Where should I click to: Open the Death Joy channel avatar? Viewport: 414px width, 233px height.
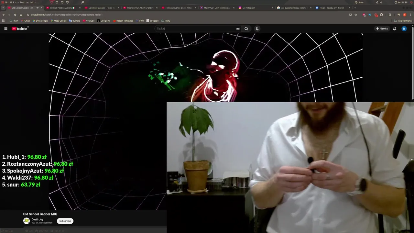(26, 221)
